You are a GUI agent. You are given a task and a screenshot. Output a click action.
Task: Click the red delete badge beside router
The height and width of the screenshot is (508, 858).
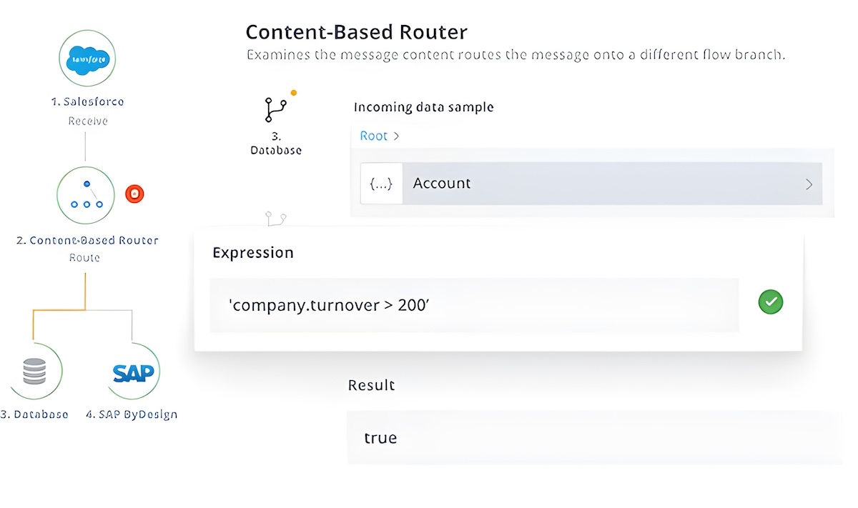coord(134,194)
